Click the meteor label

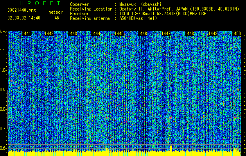(x=56, y=12)
